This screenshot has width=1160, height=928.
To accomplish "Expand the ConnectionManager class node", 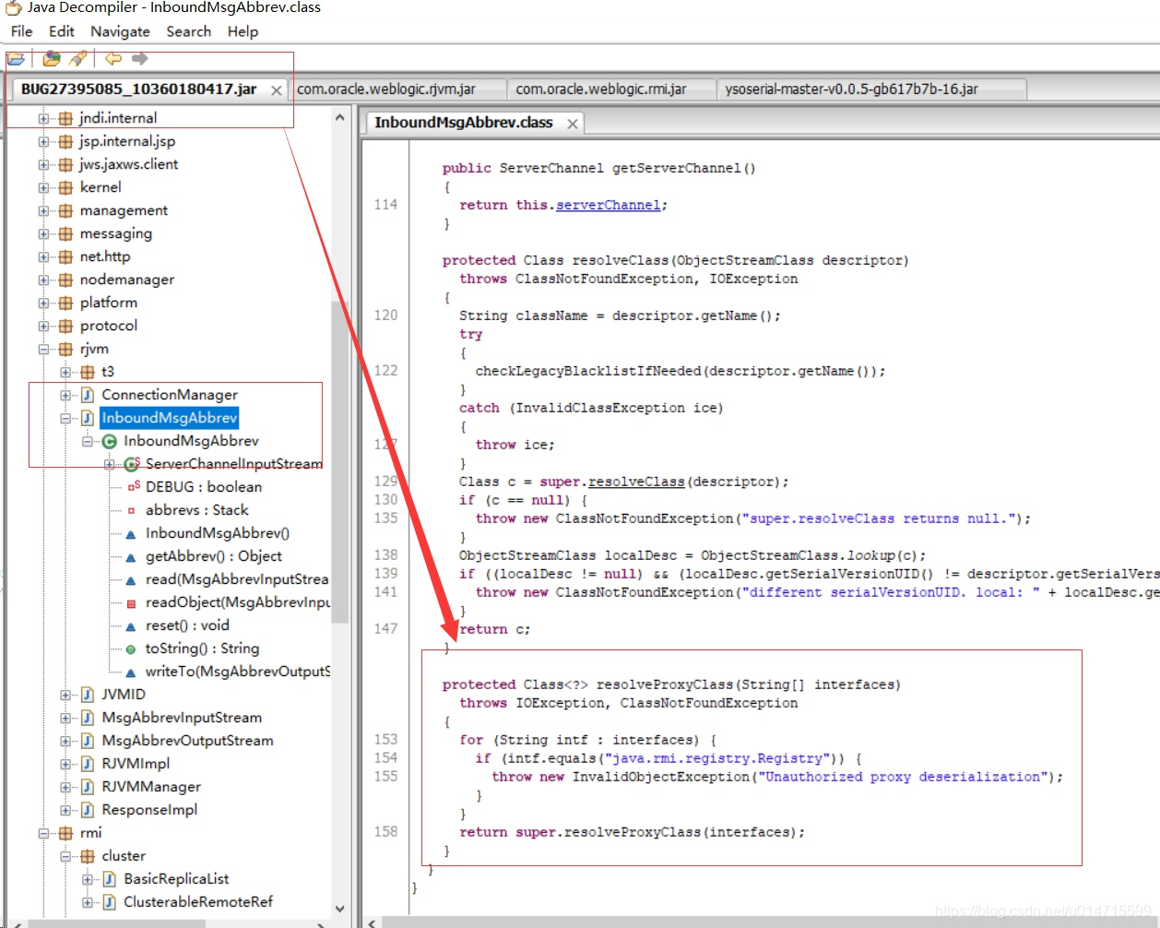I will (x=65, y=395).
